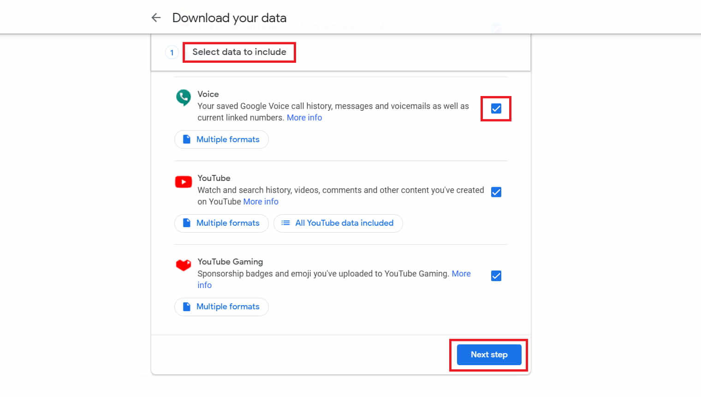Click the file icon in YouTube formats
The image size is (701, 397).
pyautogui.click(x=187, y=223)
